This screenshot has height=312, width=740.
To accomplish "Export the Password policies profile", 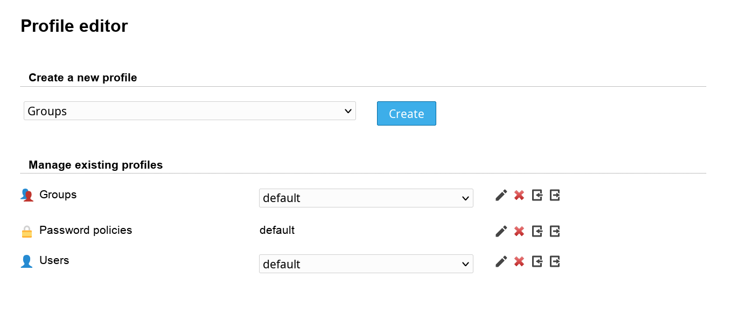I will 555,231.
